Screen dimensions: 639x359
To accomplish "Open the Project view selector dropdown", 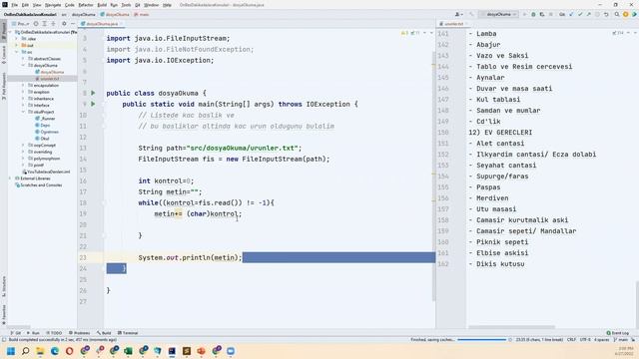I will pyautogui.click(x=19, y=24).
